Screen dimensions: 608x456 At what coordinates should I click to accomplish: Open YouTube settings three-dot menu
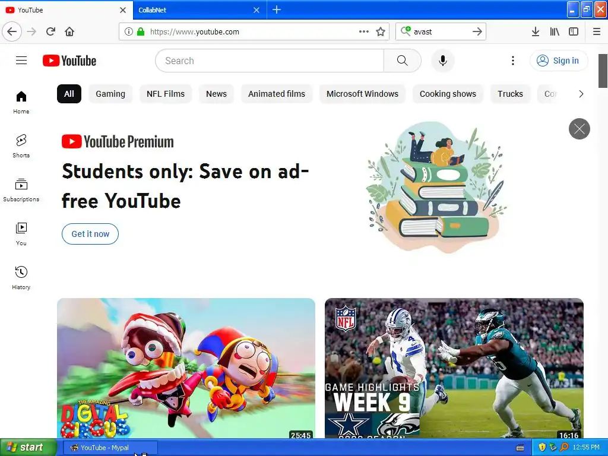pos(512,61)
